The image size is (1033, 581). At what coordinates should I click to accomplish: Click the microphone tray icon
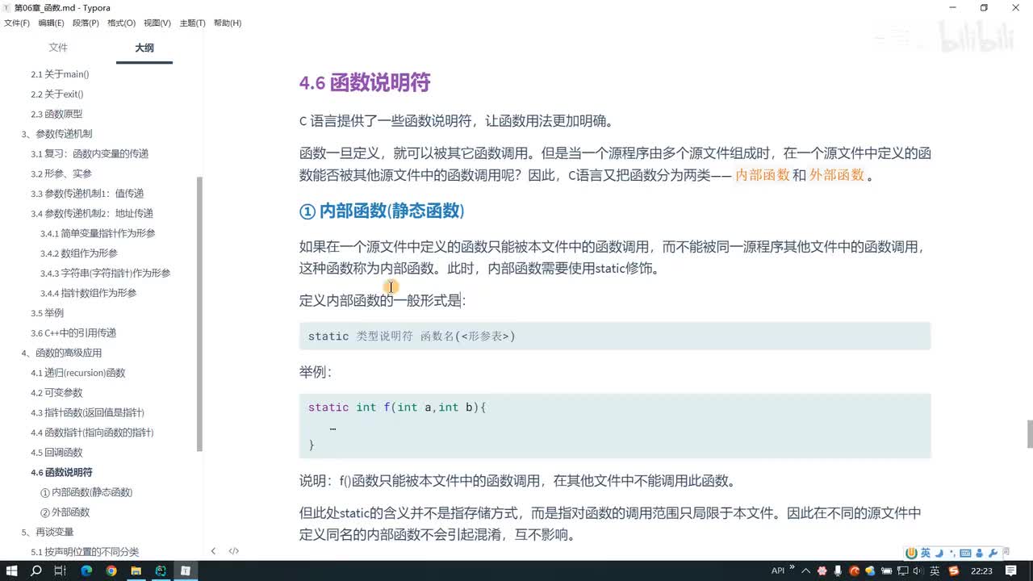pyautogui.click(x=838, y=571)
